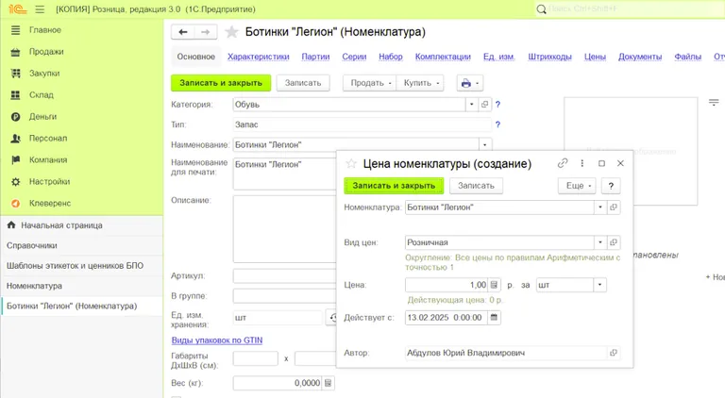Viewport: 725px width, 398px height.
Task: Open Продажи section
Action: pos(46,52)
